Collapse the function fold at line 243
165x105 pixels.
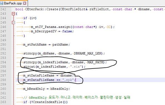[x=13, y=14]
